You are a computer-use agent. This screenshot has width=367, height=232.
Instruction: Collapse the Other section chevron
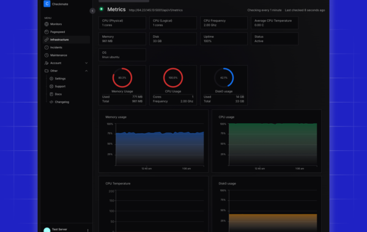click(x=86, y=71)
